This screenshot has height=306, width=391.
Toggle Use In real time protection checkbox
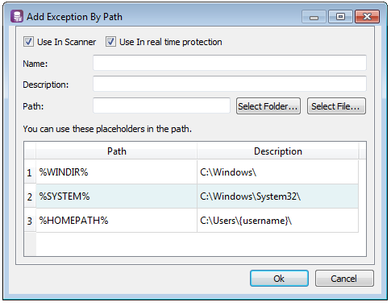tap(110, 42)
